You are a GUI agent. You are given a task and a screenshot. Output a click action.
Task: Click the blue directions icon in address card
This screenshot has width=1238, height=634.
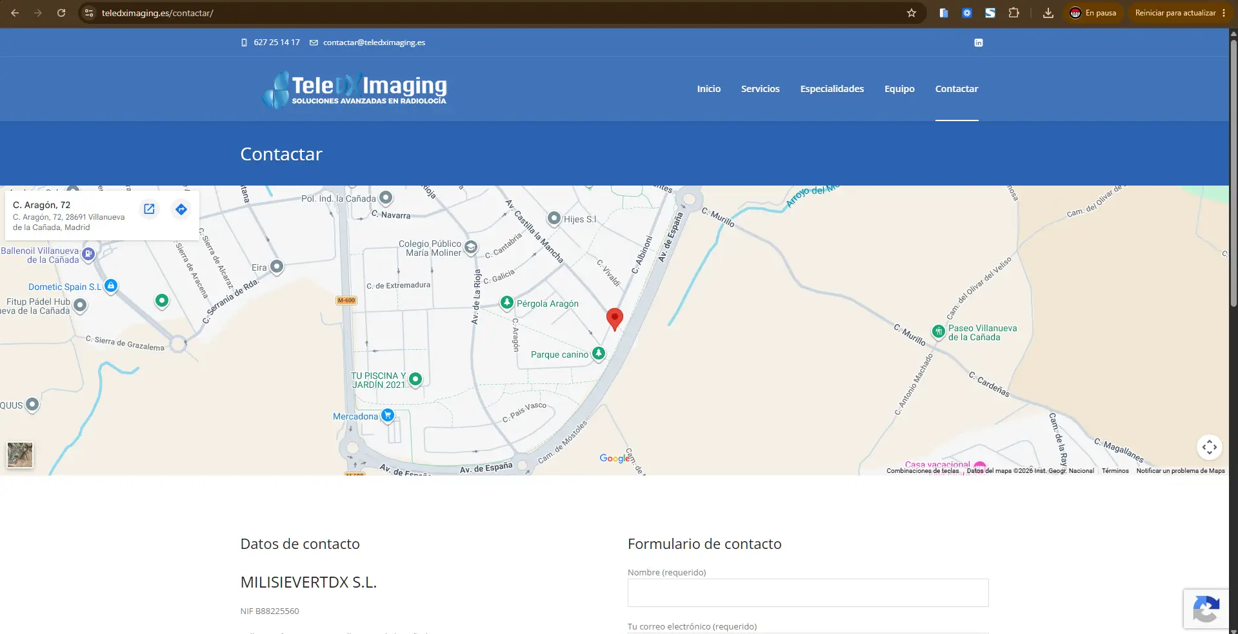(181, 209)
